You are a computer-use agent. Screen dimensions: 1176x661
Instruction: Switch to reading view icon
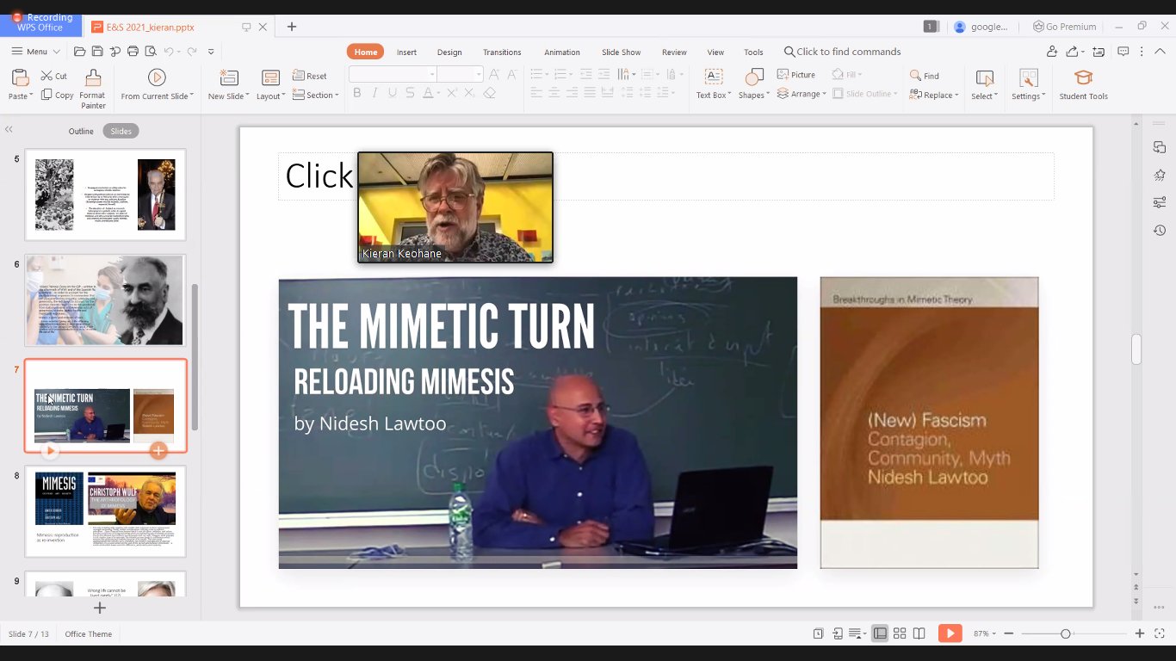[x=919, y=633]
